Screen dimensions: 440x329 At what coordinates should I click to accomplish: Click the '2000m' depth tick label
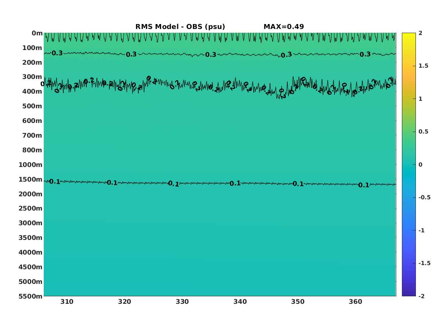pos(30,194)
